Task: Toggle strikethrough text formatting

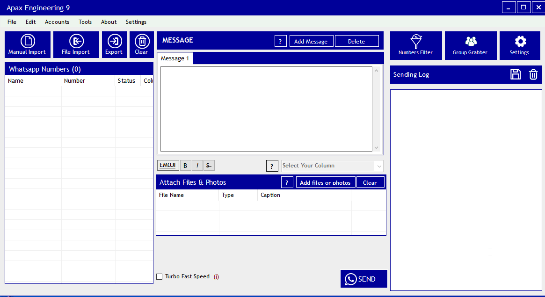Action: [x=209, y=165]
